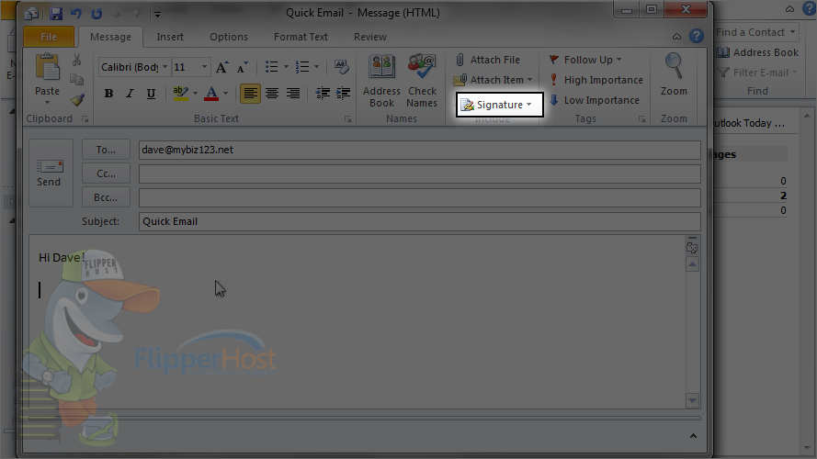Toggle Align Text Left
Screen dimensions: 817x459
[x=250, y=94]
